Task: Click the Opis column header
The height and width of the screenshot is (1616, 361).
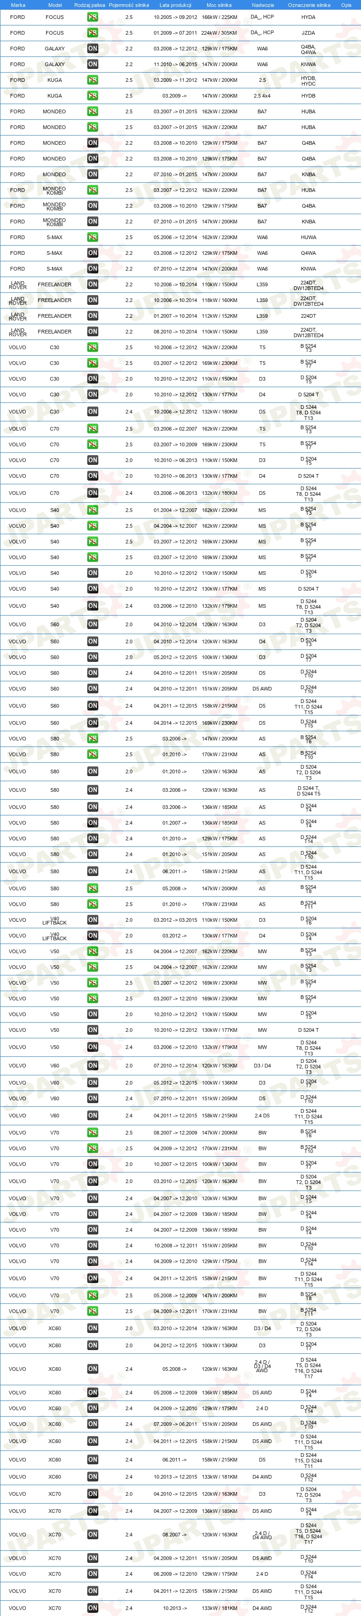Action: 346,5
